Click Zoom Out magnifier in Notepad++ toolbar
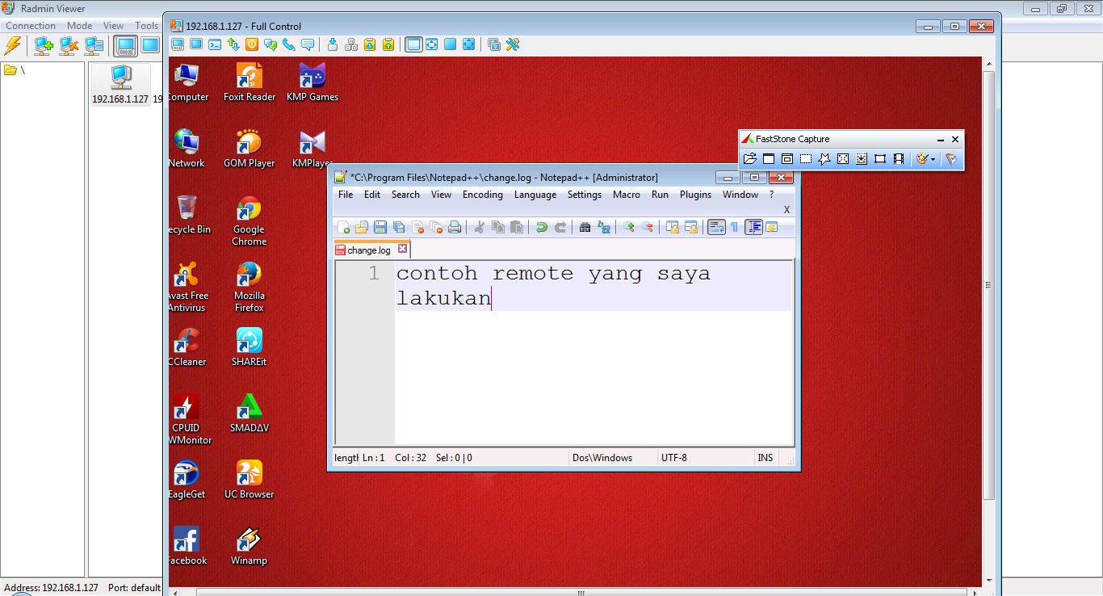The image size is (1103, 596). pyautogui.click(x=647, y=228)
